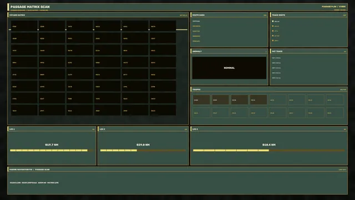This screenshot has height=200, width=355.
Task: Click the badge in Trace Route header
Action: click(x=344, y=15)
